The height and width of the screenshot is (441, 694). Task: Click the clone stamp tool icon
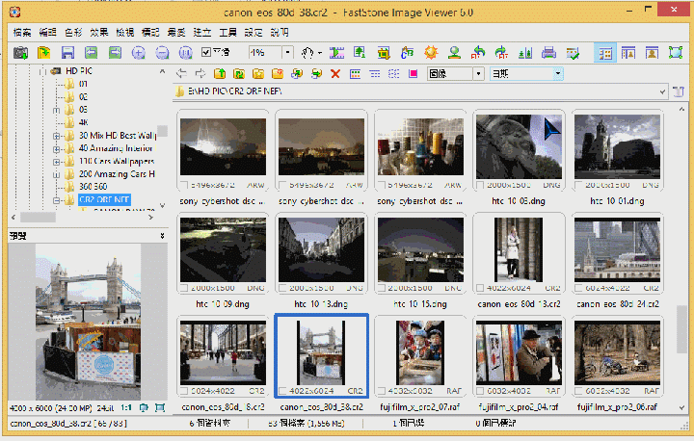tap(454, 53)
